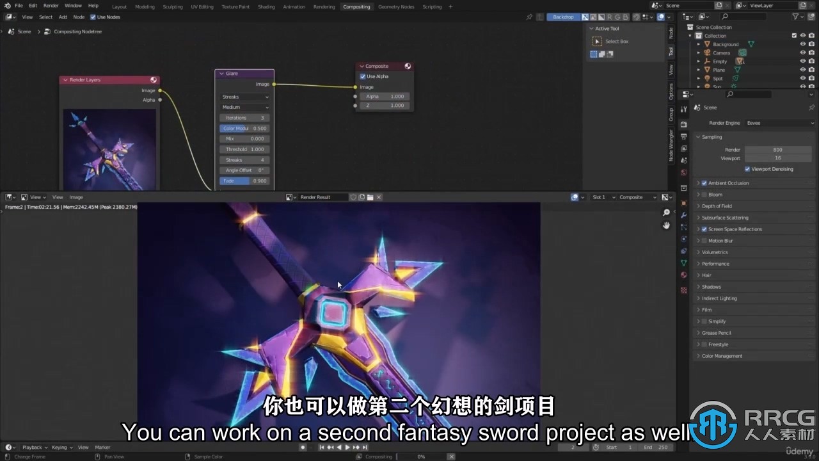The image size is (819, 461).
Task: Adjust the Color Modulation slider on Glare
Action: pos(245,128)
